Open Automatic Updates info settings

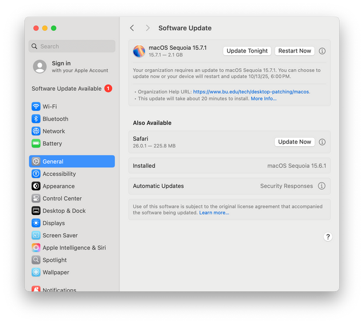(x=322, y=186)
